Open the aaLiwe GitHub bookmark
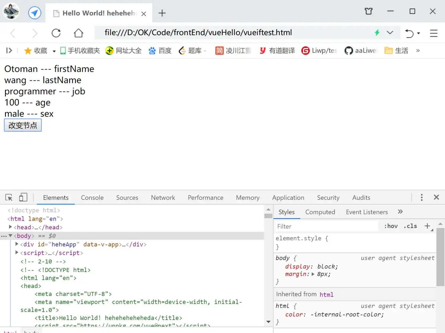Image resolution: width=445 pixels, height=333 pixels. (360, 51)
